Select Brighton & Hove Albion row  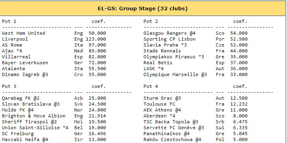point(54,116)
